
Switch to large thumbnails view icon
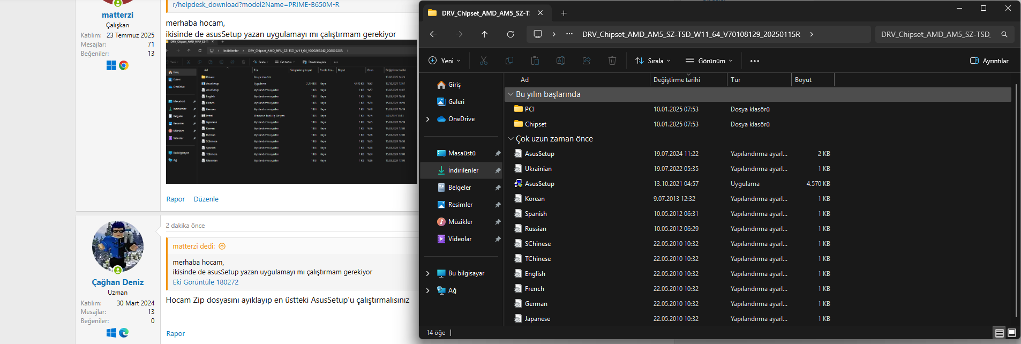coord(1012,333)
